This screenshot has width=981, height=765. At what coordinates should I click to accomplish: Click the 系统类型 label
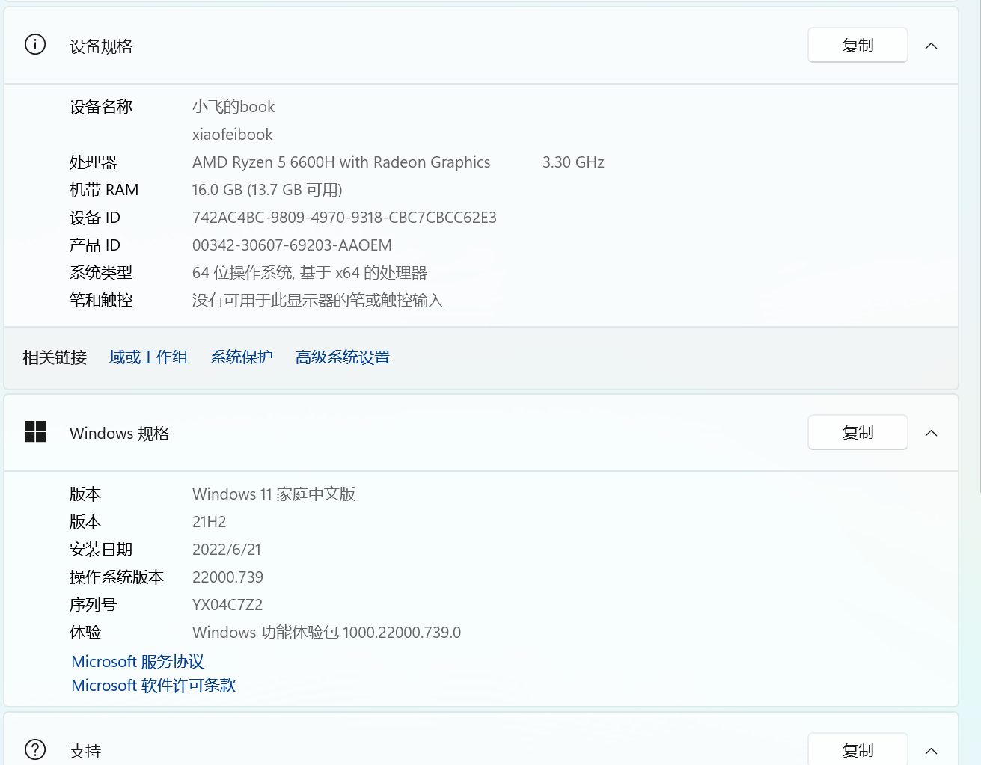(101, 273)
